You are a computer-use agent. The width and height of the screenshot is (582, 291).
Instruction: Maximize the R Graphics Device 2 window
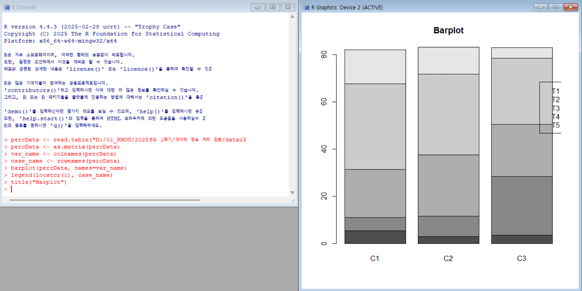(x=555, y=7)
